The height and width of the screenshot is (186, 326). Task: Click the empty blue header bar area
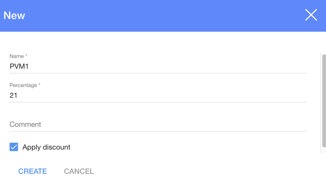point(159,16)
